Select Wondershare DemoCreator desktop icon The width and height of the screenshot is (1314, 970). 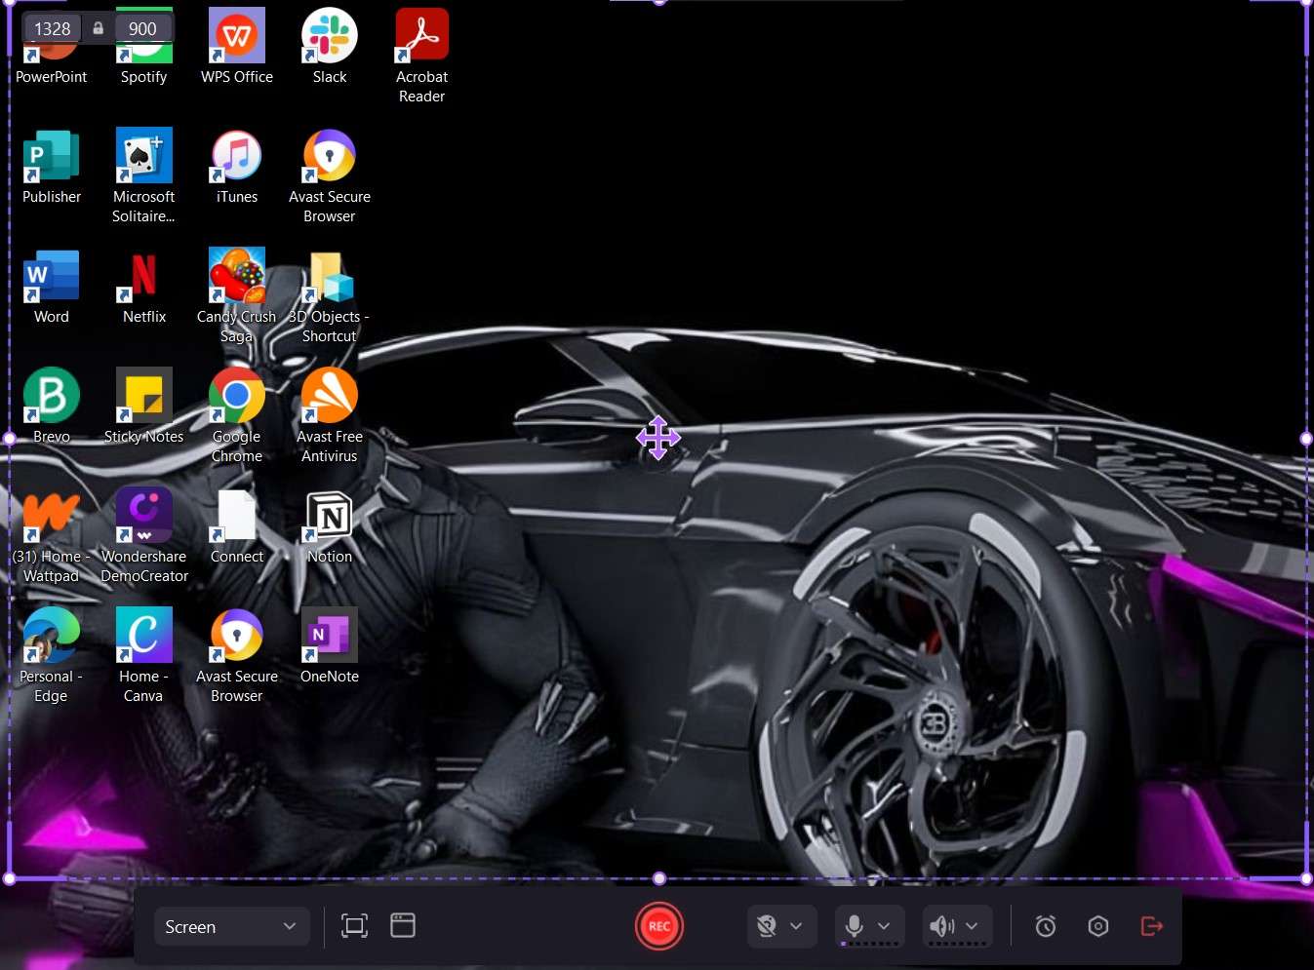[x=144, y=536]
